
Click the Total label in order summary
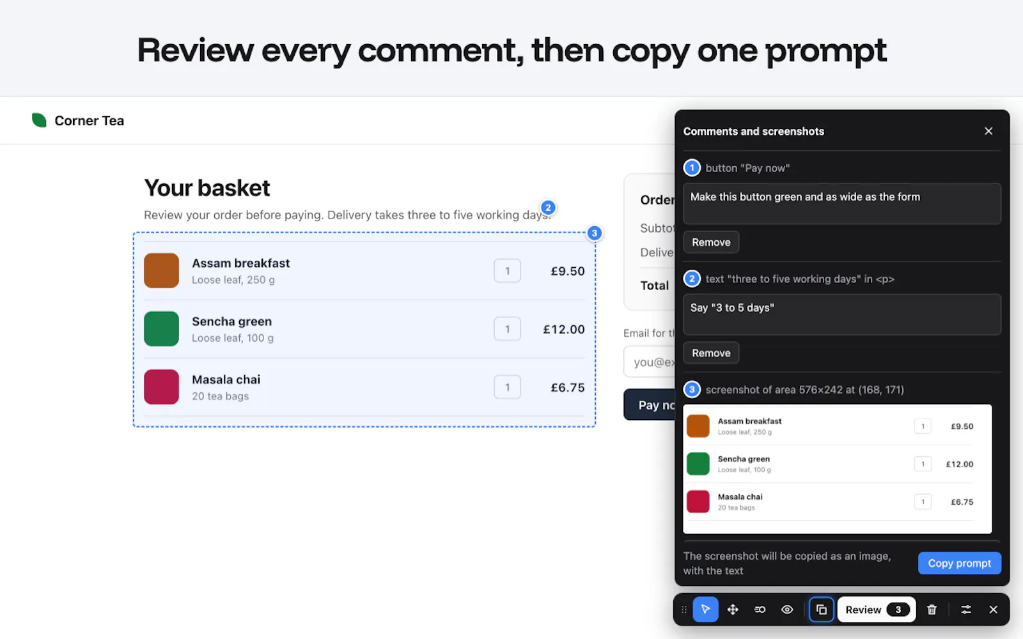click(655, 286)
